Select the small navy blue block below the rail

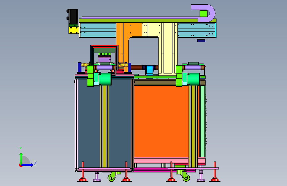(x=201, y=41)
